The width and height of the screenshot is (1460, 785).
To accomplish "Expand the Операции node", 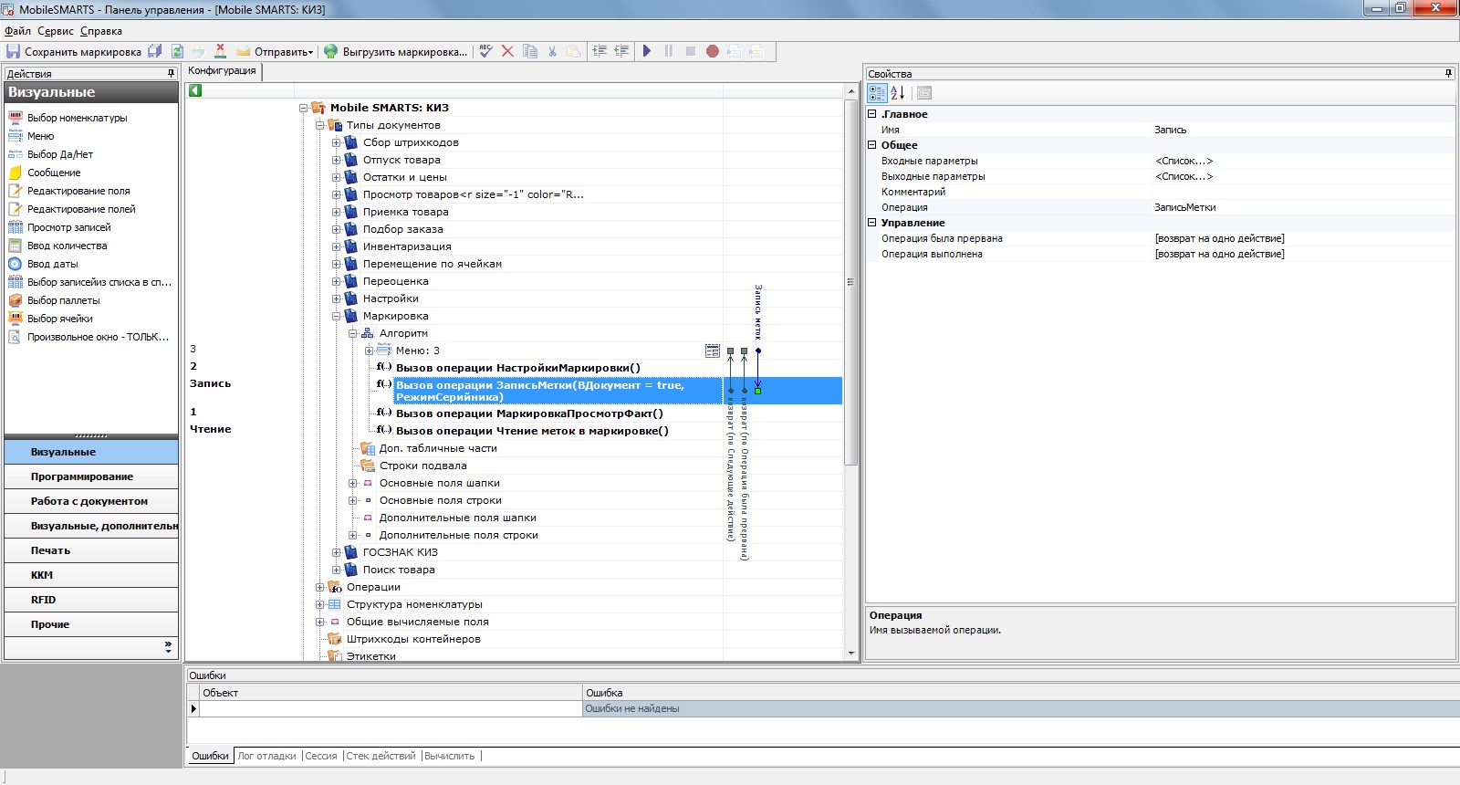I will tap(320, 587).
